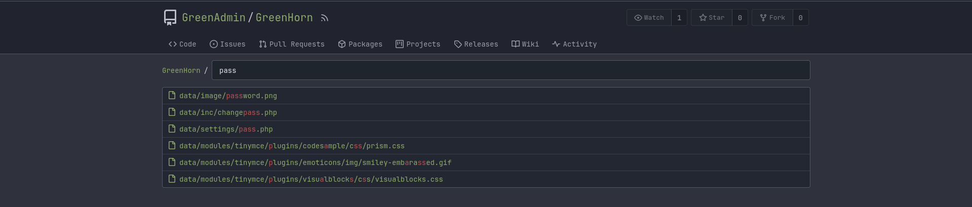Star the GreenHorn repository
The height and width of the screenshot is (207, 972).
point(712,18)
